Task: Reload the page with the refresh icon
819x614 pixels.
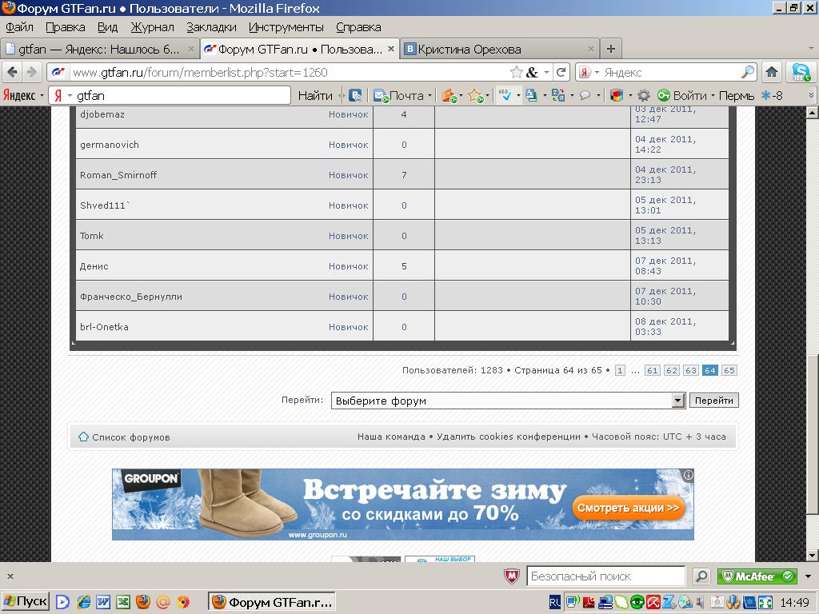Action: pyautogui.click(x=561, y=72)
